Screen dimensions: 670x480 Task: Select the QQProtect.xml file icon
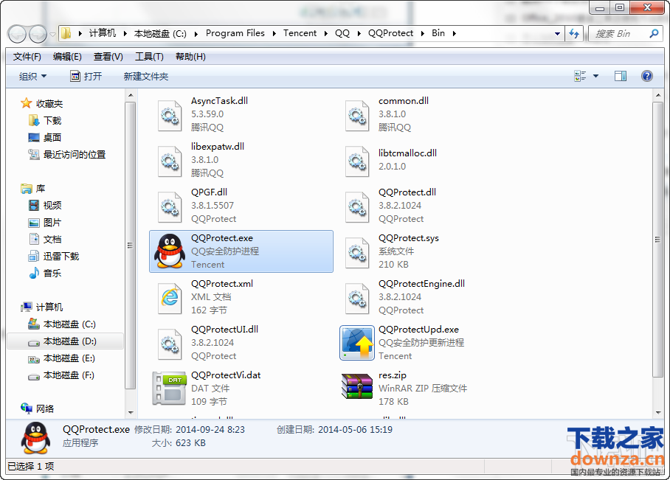[x=169, y=297]
